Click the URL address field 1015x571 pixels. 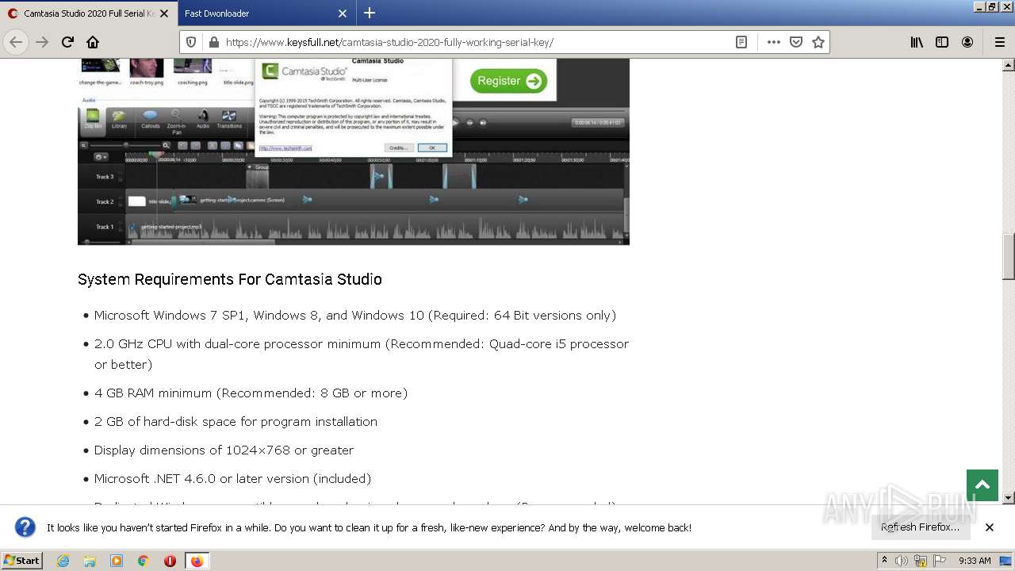click(476, 42)
